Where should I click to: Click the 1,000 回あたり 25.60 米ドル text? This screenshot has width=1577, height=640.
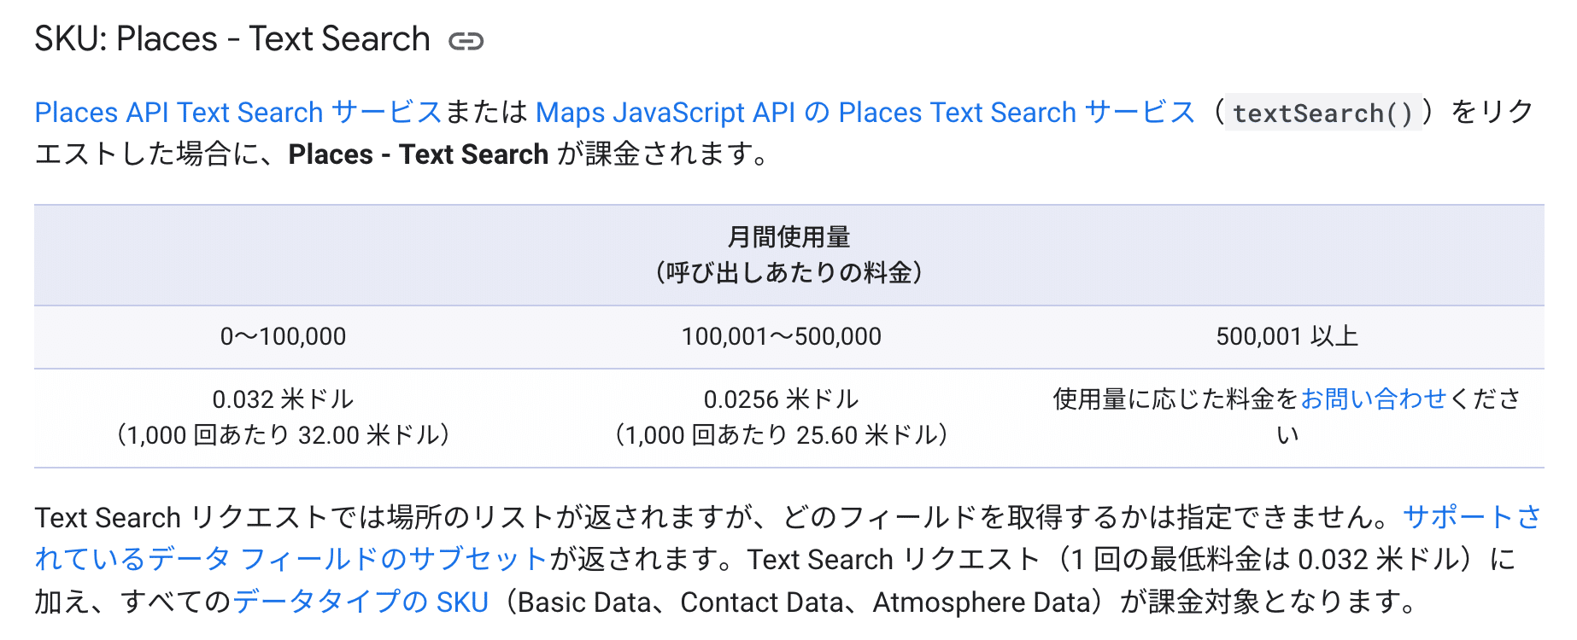coord(781,435)
